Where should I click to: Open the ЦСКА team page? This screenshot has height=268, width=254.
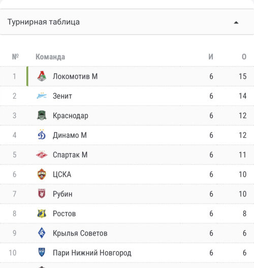62,175
